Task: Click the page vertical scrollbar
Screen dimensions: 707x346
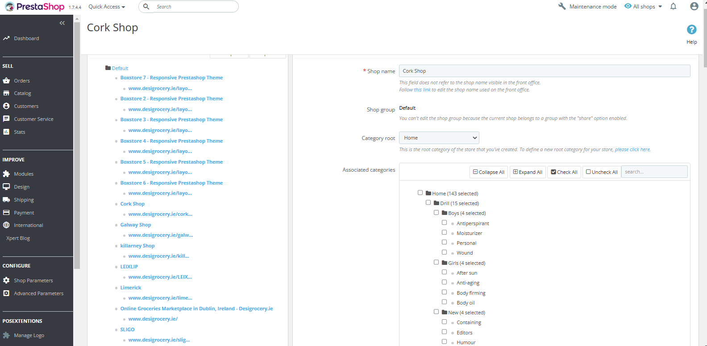Action: click(x=705, y=38)
